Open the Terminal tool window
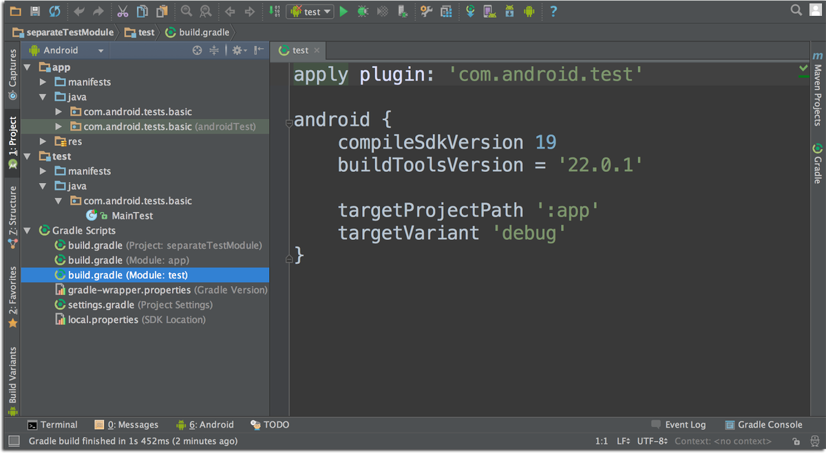Viewport: 826px width, 453px height. coord(52,425)
